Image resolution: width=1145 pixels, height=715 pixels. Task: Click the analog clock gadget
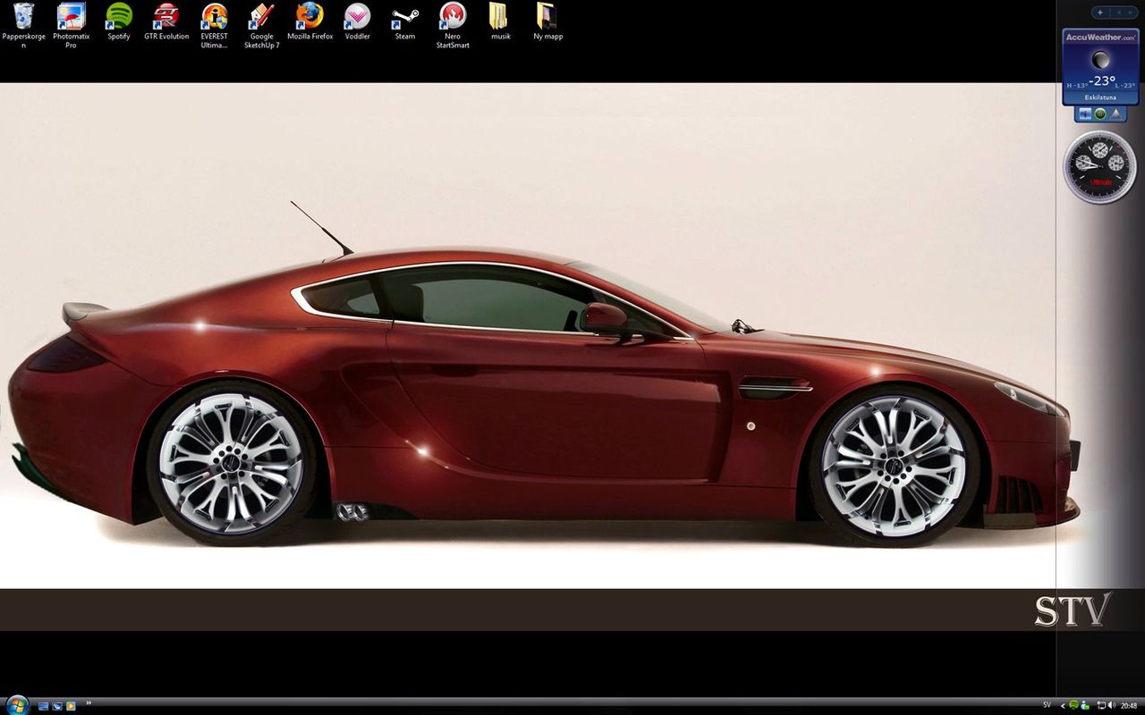[1099, 166]
